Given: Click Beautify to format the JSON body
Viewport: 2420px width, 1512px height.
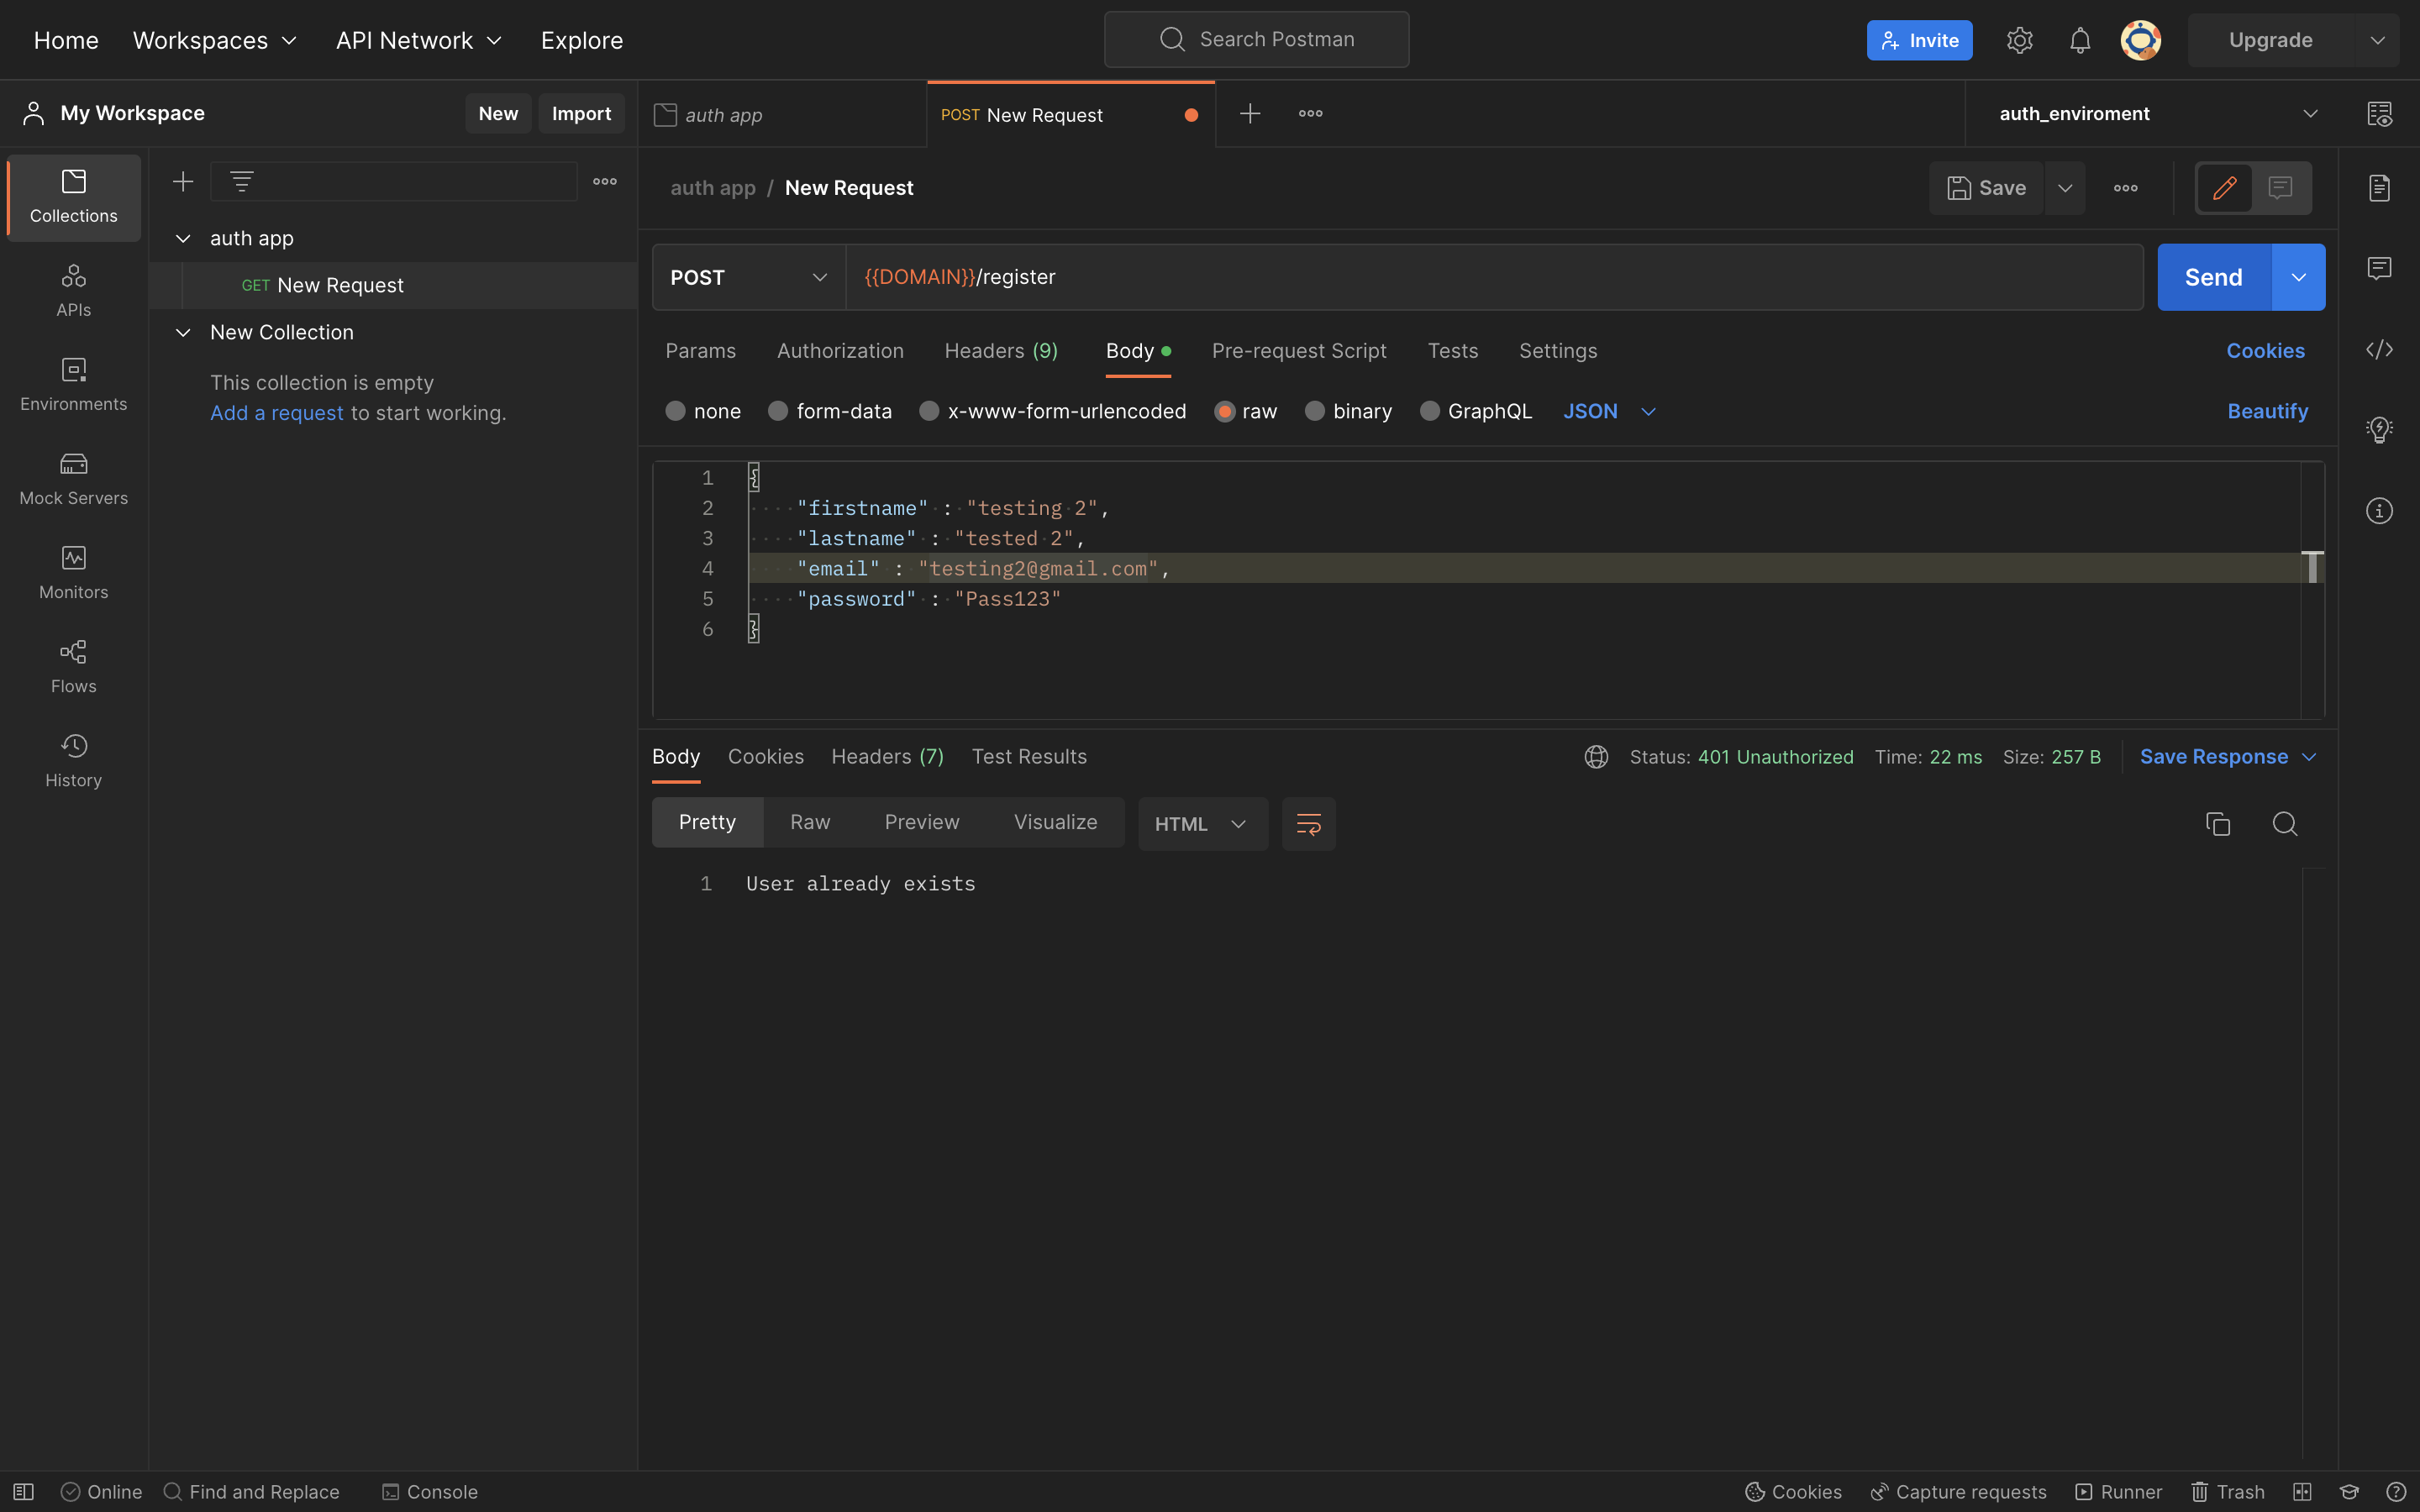Looking at the screenshot, I should (x=2267, y=410).
